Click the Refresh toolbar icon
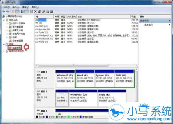The width and height of the screenshot is (173, 124). [x=31, y=11]
